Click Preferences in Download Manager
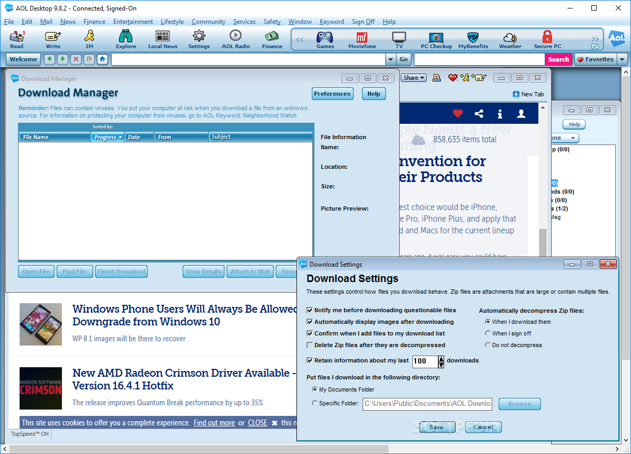Screen dimensions: 631x454 click(332, 94)
